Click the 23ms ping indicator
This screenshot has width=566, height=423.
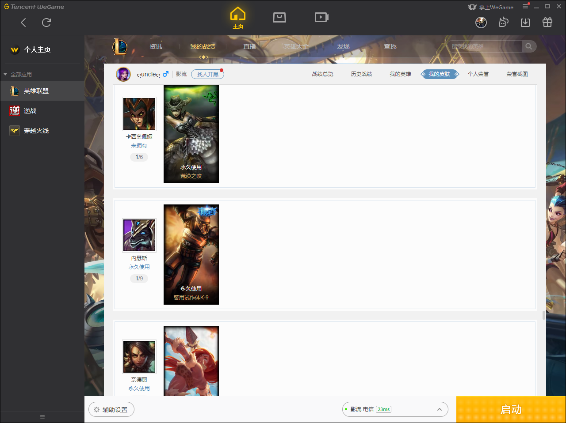pos(383,409)
